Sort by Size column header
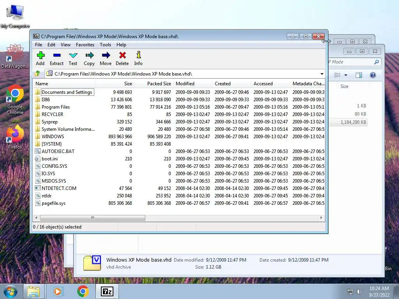The image size is (399, 299). [115, 84]
